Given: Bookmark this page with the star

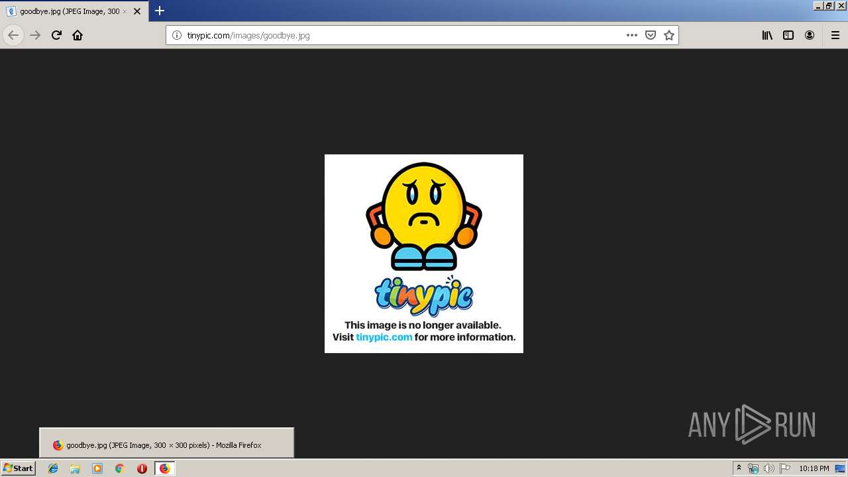Looking at the screenshot, I should (669, 35).
